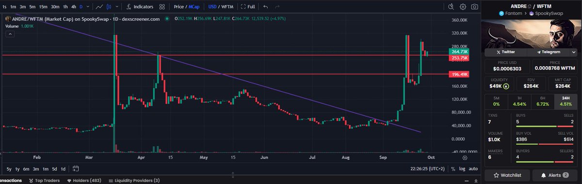Select the 5m timeframe
582x184 pixels.
tap(32, 7)
